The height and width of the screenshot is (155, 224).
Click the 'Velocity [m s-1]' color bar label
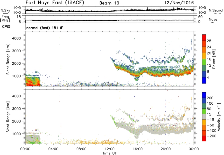219,117
